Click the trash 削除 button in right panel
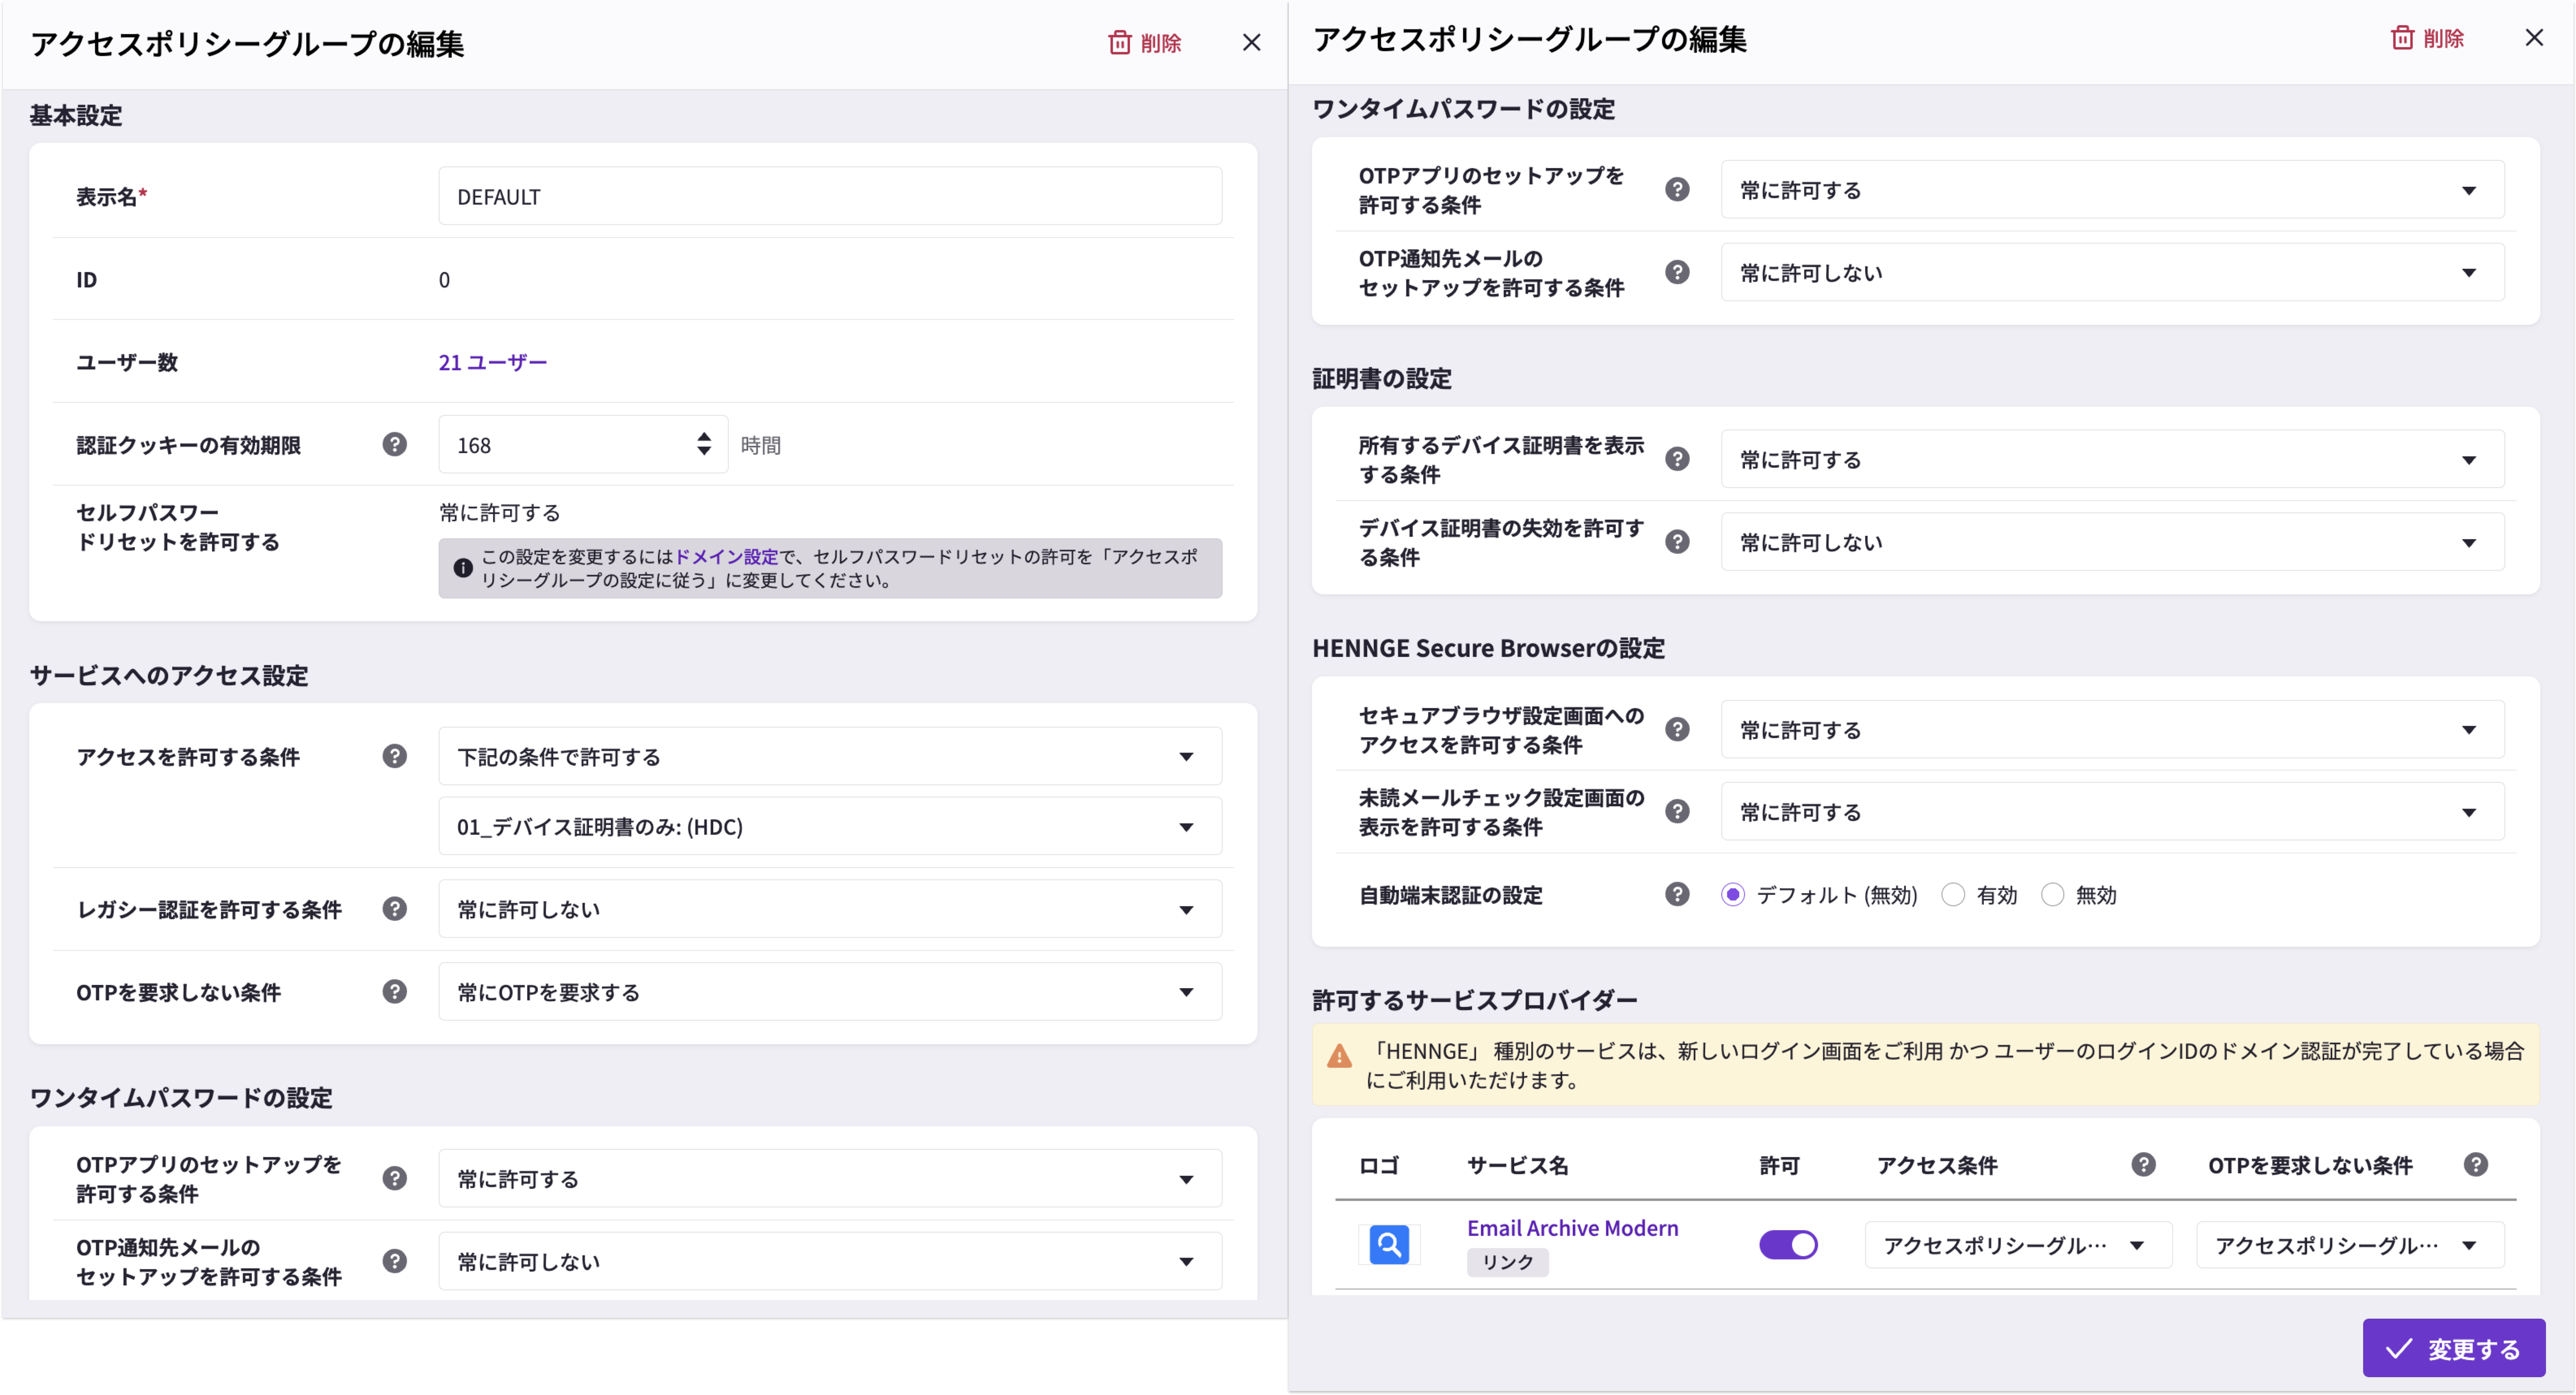This screenshot has width=2576, height=1395. coord(2427,38)
